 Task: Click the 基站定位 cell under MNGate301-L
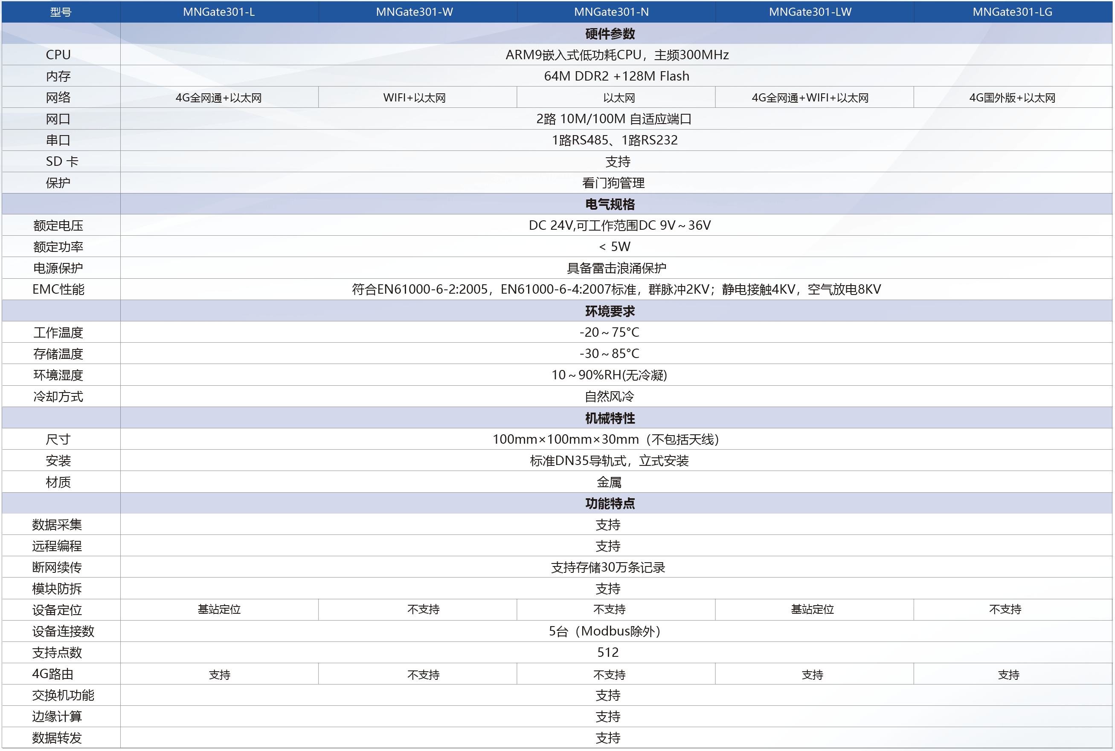221,609
